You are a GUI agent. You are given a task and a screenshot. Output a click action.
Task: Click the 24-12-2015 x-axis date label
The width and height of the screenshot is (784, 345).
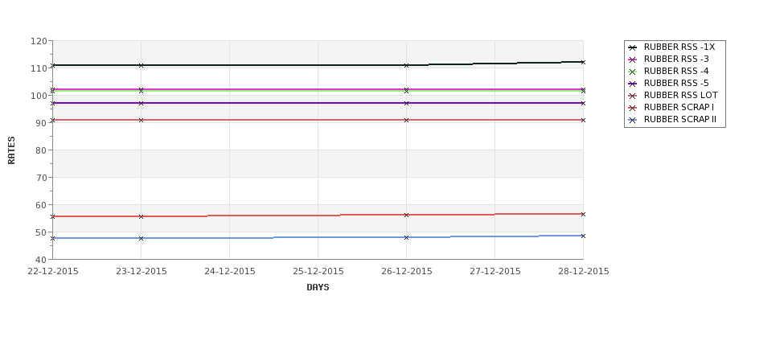pyautogui.click(x=229, y=272)
